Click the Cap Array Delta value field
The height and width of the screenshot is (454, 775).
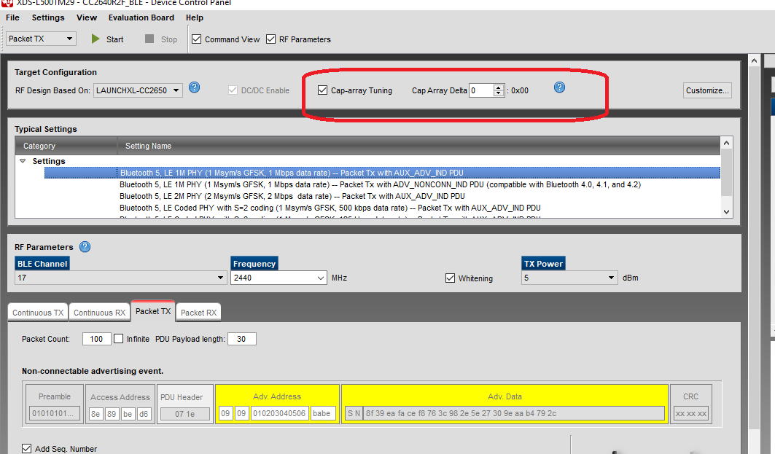point(481,90)
